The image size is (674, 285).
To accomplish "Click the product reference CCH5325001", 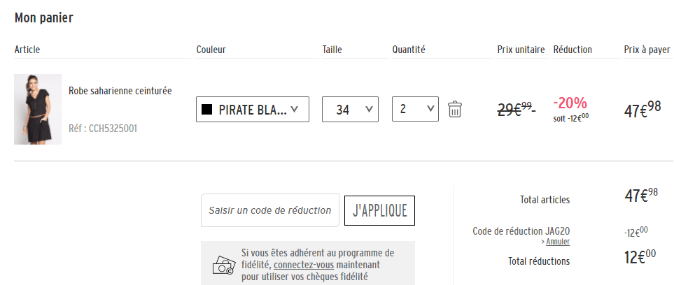I will point(103,129).
